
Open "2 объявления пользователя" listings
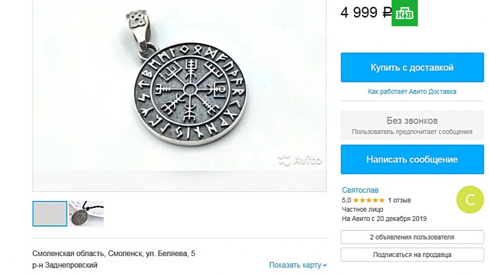[412, 237]
